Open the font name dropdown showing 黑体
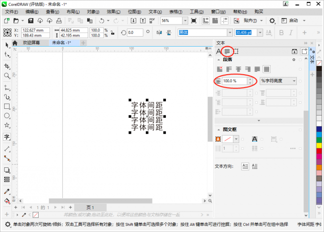 230,32
